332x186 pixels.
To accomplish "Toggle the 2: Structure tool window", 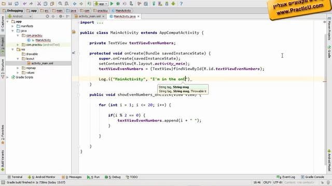I will click(x=3, y=69).
